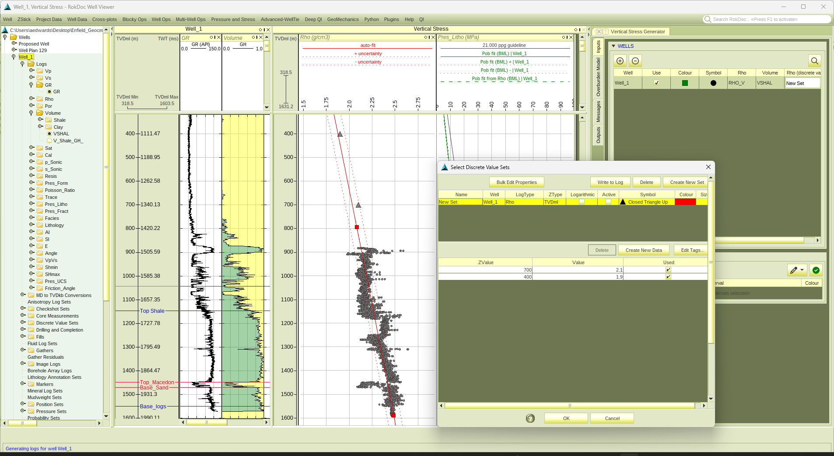834x456 pixels.
Task: Expand the Checkshot Sets node
Action: pyautogui.click(x=23, y=308)
